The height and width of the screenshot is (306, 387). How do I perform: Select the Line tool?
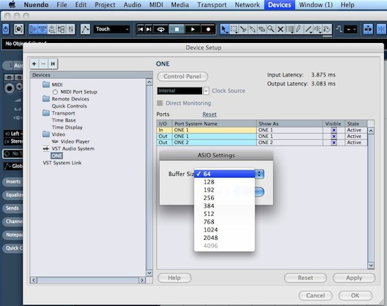(x=308, y=29)
